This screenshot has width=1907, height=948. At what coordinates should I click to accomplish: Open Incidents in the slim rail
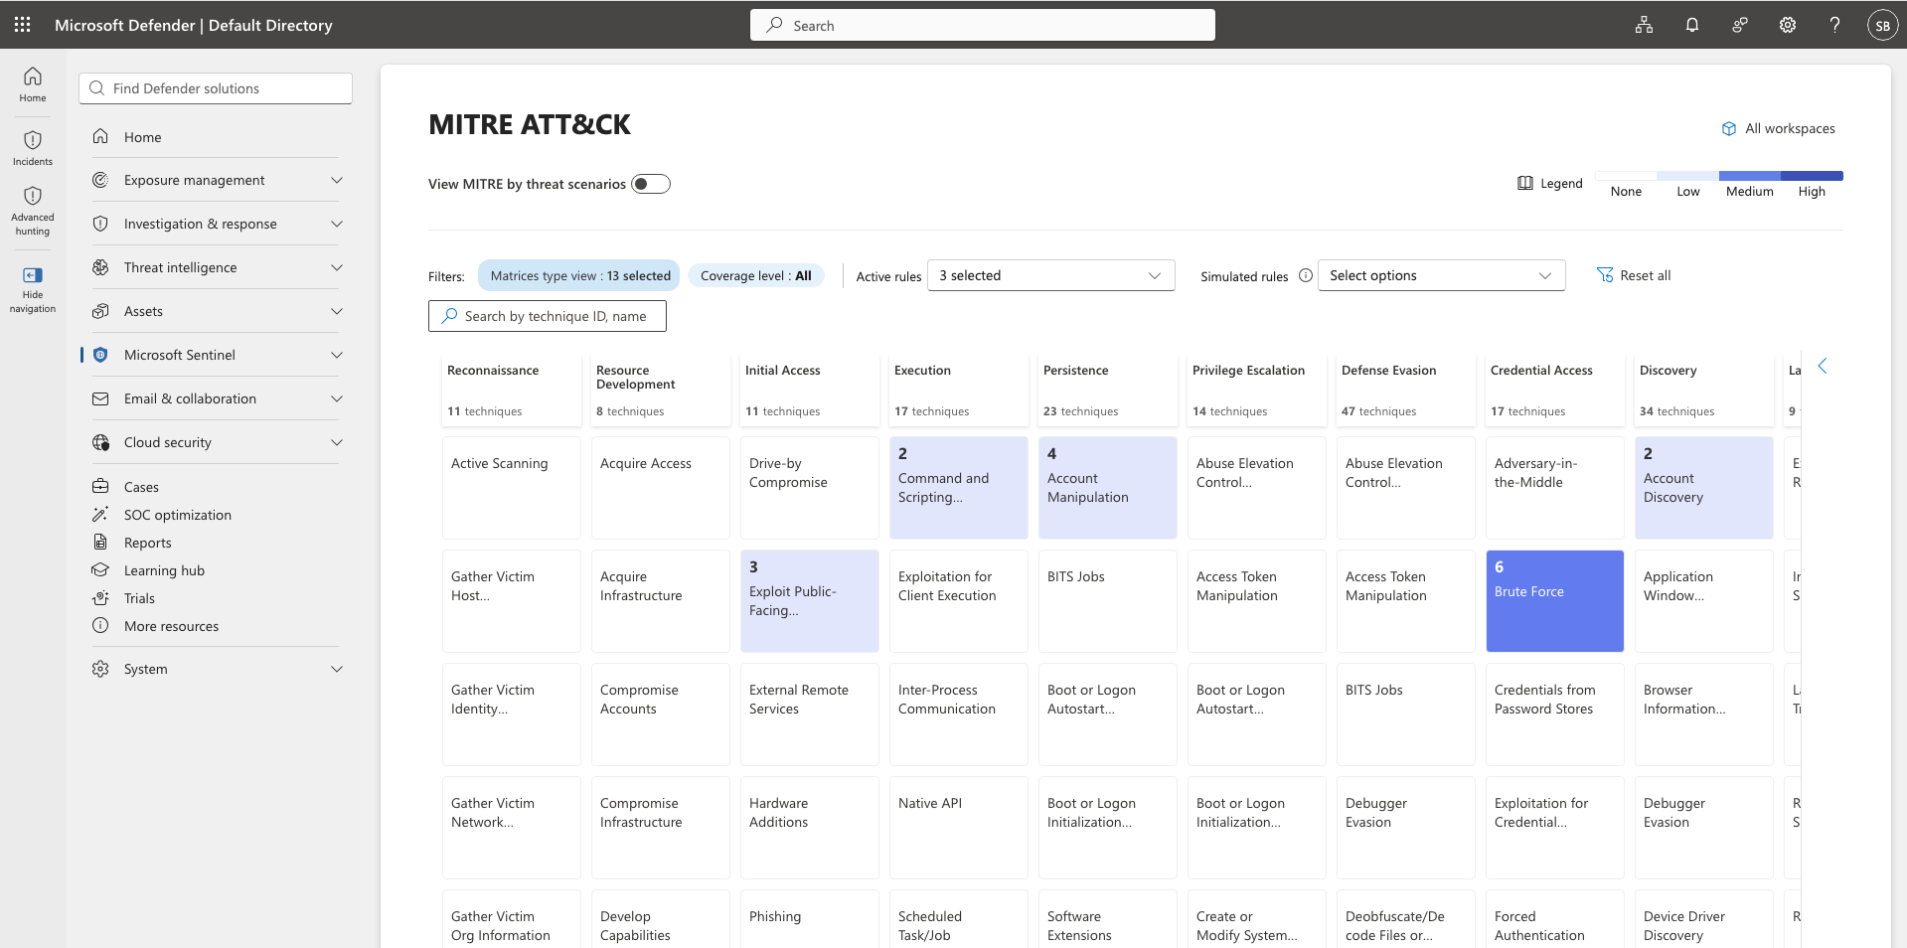[33, 148]
